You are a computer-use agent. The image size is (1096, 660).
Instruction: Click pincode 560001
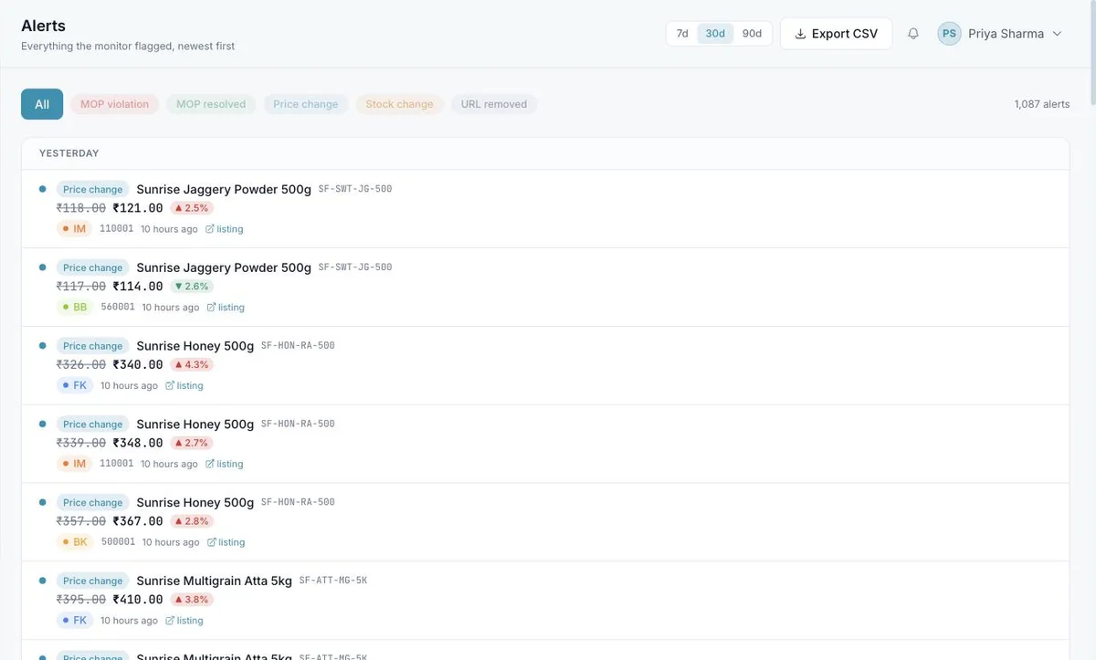coord(118,308)
